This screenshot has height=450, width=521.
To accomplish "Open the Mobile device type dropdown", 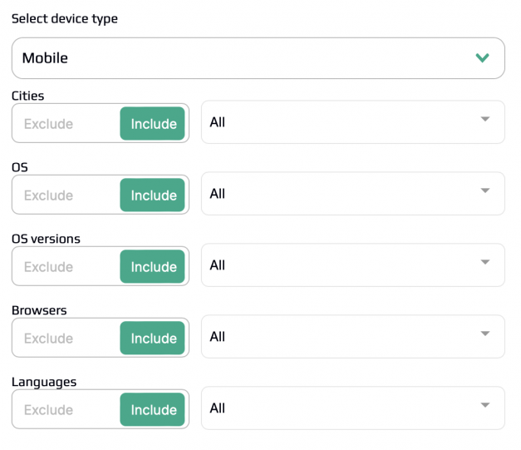I will (x=258, y=58).
